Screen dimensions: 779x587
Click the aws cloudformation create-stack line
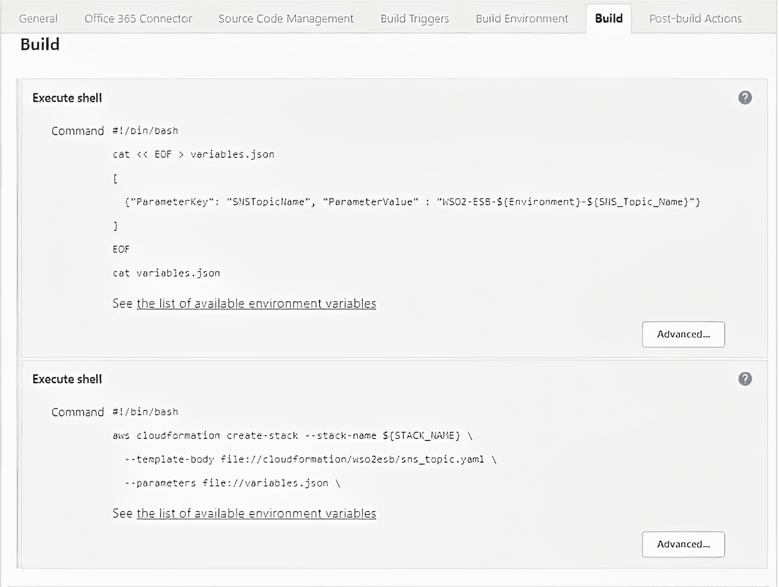tap(292, 436)
